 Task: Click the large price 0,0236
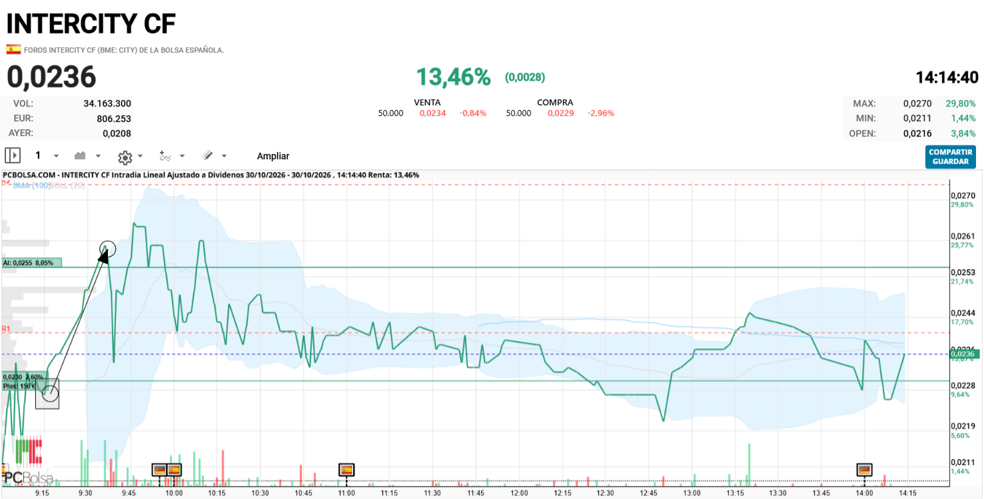(52, 77)
